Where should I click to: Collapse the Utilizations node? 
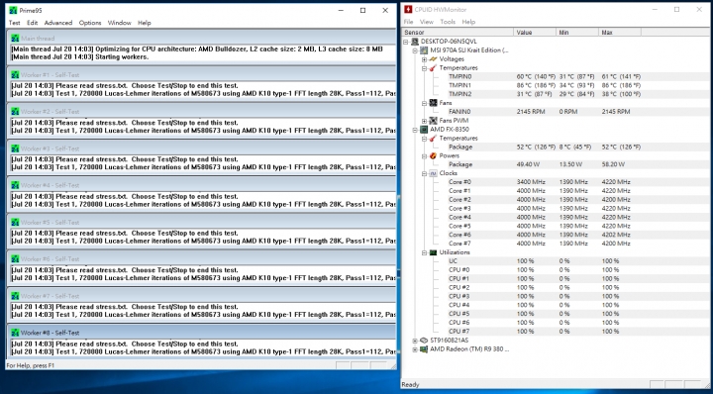pos(424,252)
